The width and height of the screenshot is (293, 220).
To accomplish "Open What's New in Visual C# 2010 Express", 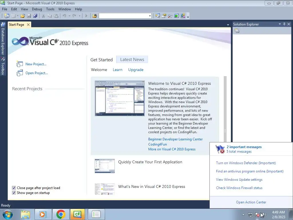I will [x=152, y=186].
